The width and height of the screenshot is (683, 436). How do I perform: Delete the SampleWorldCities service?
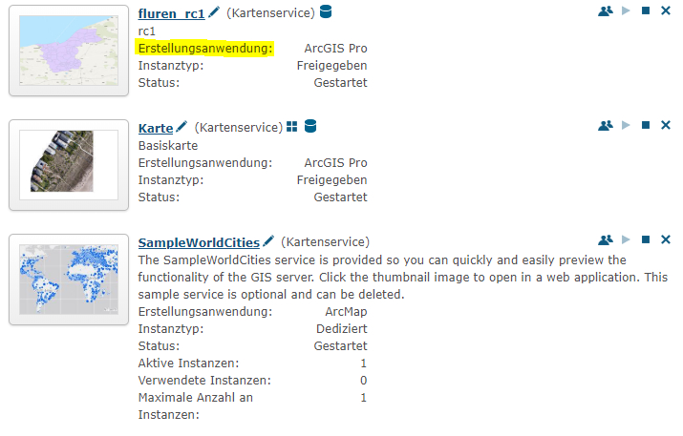666,239
